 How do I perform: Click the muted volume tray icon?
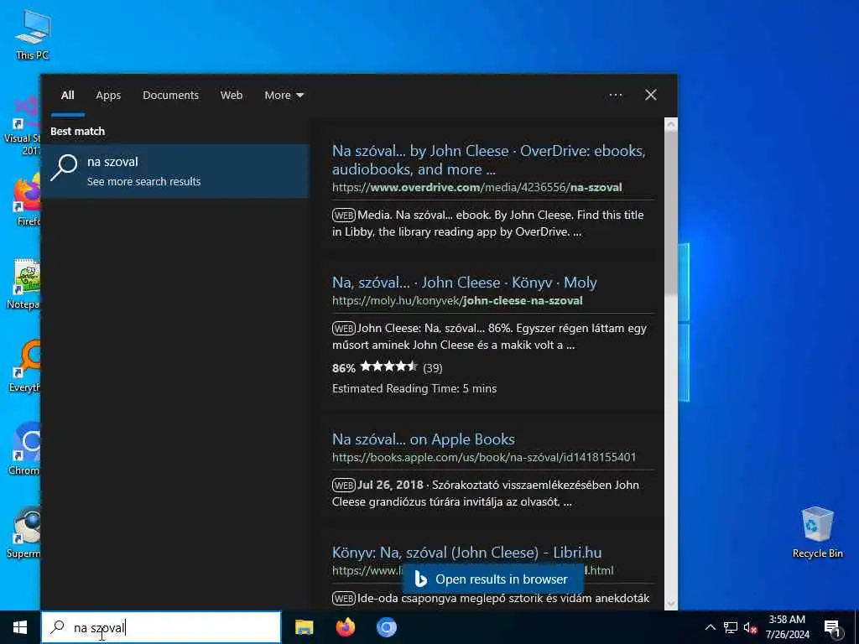(x=750, y=628)
